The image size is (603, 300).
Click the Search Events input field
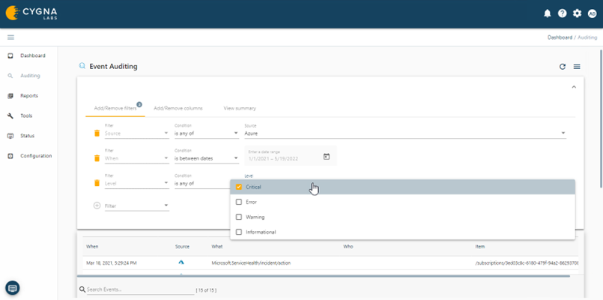pos(140,289)
